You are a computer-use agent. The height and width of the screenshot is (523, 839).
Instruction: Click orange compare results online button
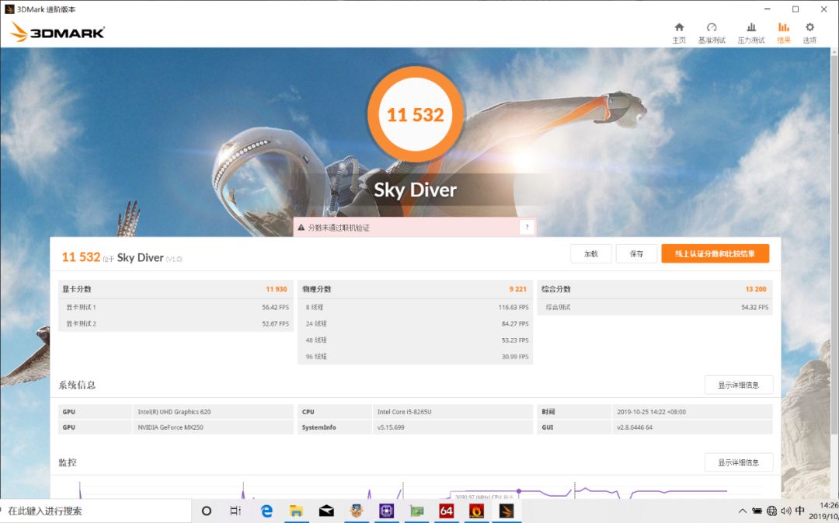pos(715,254)
